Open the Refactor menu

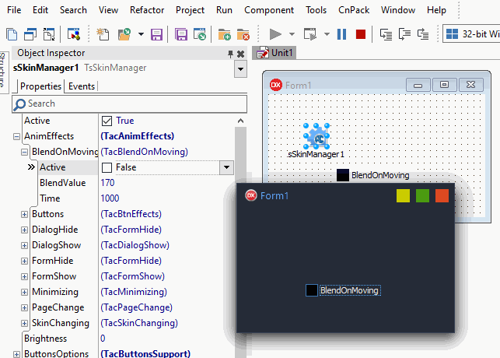point(147,10)
